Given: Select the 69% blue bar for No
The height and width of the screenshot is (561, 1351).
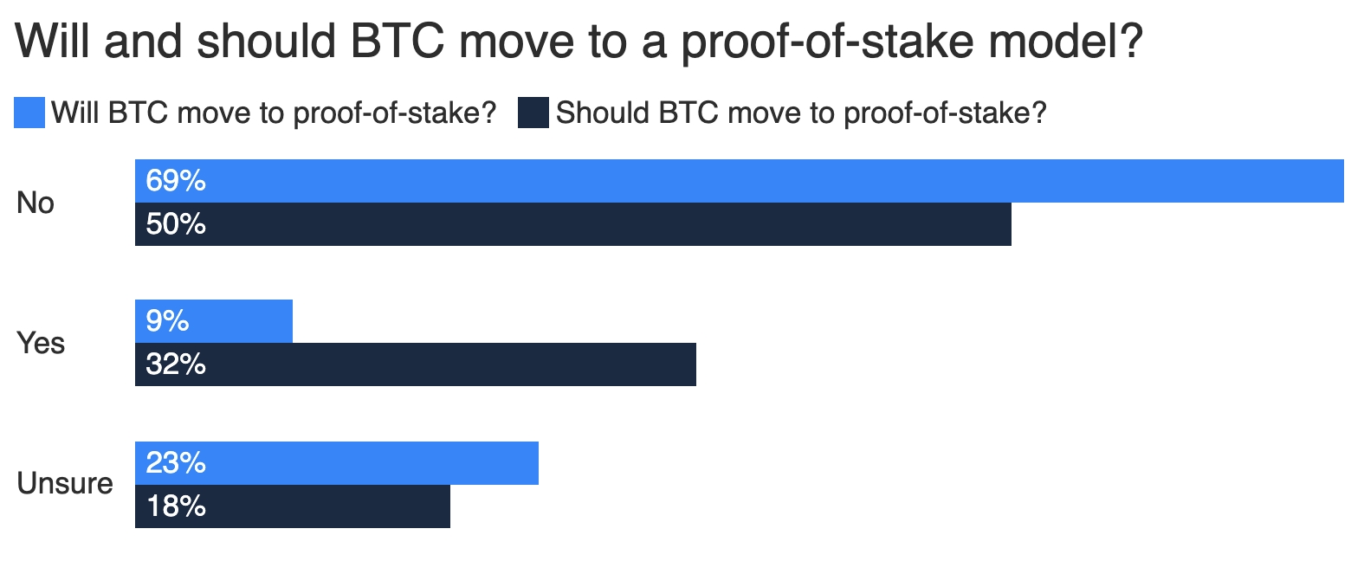Looking at the screenshot, I should pyautogui.click(x=739, y=181).
